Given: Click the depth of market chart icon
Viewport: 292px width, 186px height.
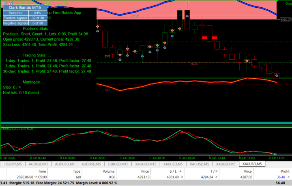Looking at the screenshot, I should coord(11,3).
